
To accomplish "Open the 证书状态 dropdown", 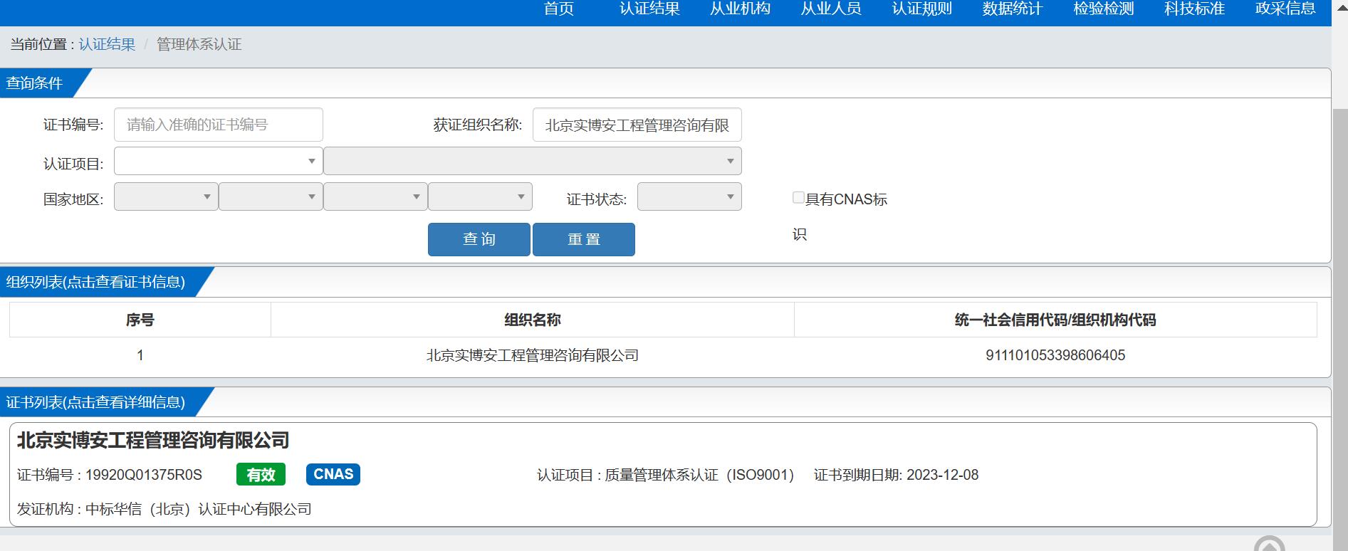I will [x=689, y=196].
